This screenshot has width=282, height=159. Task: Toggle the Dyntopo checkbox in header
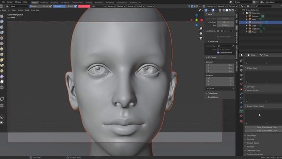point(204,6)
